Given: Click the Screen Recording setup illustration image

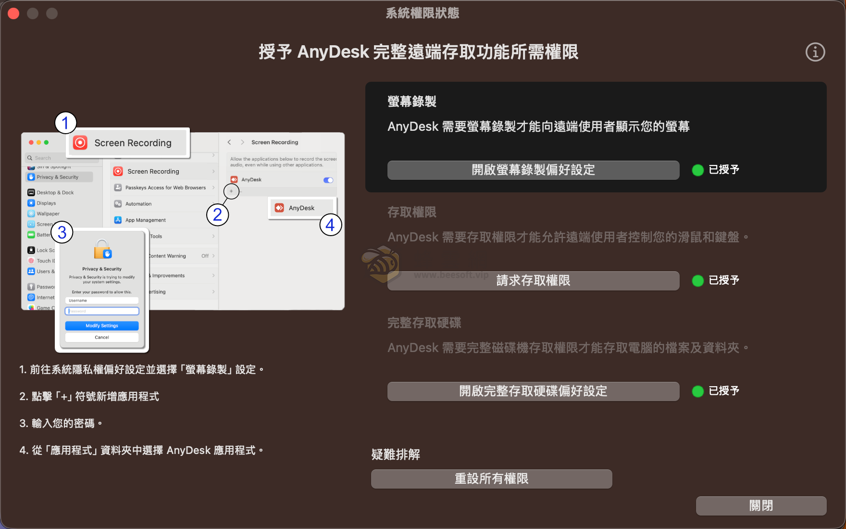Looking at the screenshot, I should pyautogui.click(x=183, y=232).
